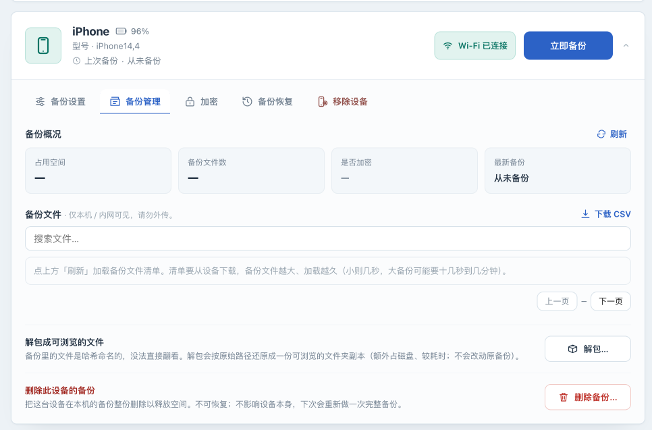Viewport: 652px width, 430px height.
Task: Collapse the iPhone device card chevron
Action: click(626, 46)
